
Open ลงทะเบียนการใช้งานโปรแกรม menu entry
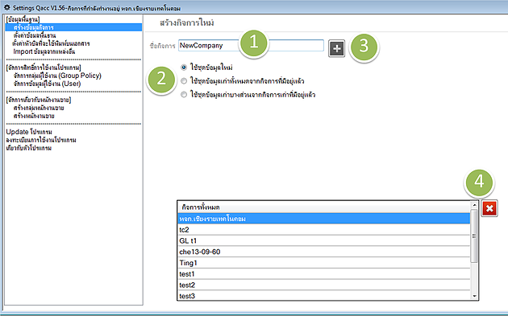pos(41,140)
